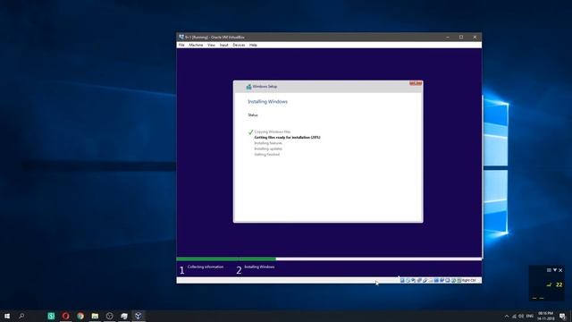This screenshot has width=572, height=322.
Task: Open the View menu
Action: [x=211, y=45]
